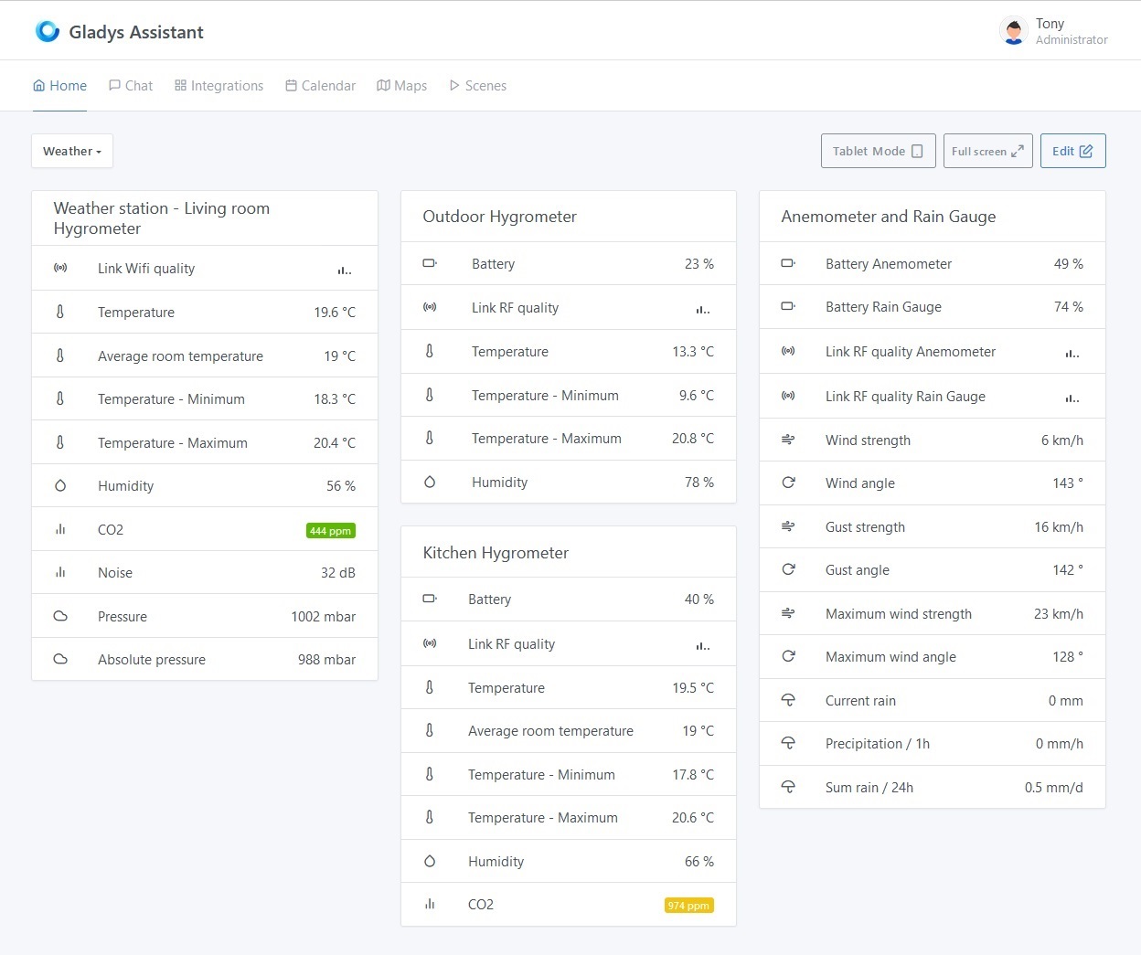This screenshot has width=1141, height=955.
Task: Enable Tablet Mode
Action: [877, 151]
